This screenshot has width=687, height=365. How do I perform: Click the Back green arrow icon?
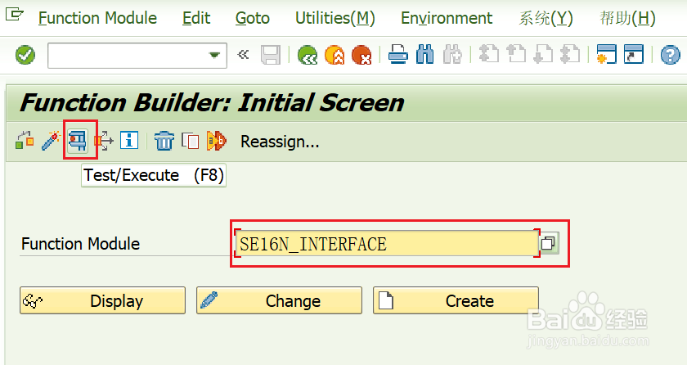click(x=308, y=55)
